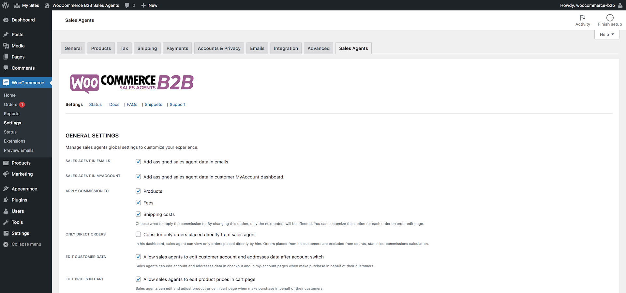Switch to the Payments tab
The image size is (626, 293).
(177, 48)
